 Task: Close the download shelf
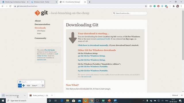182,95
